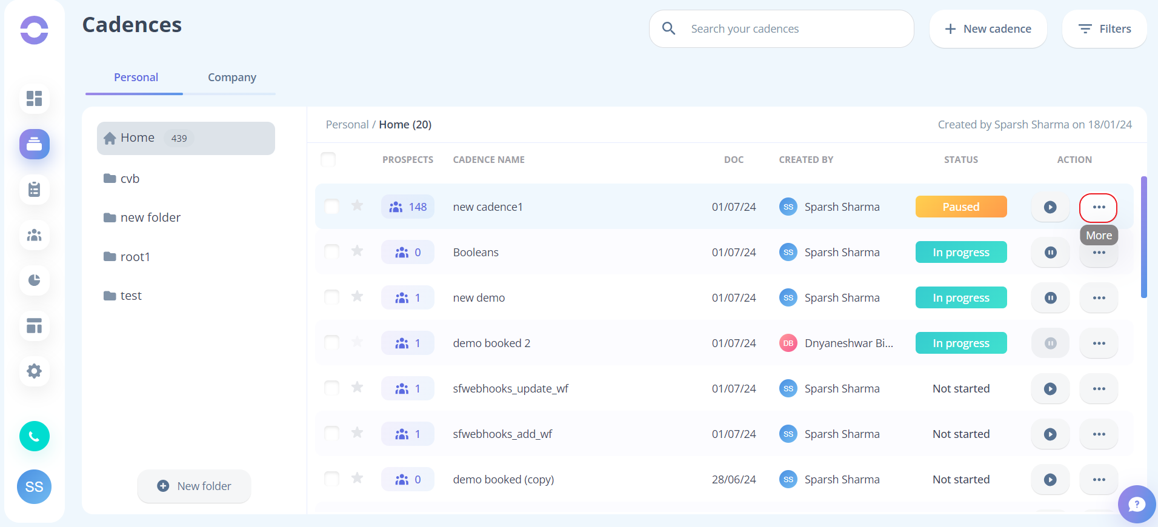Open the help question mark bubble

pos(1136,504)
